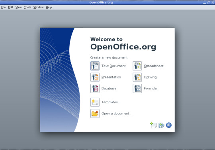
Task: Launch the Drawing icon
Action: [137, 77]
